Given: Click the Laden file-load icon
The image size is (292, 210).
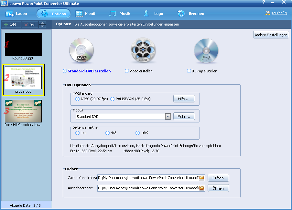Looking at the screenshot, I should [x=10, y=14].
